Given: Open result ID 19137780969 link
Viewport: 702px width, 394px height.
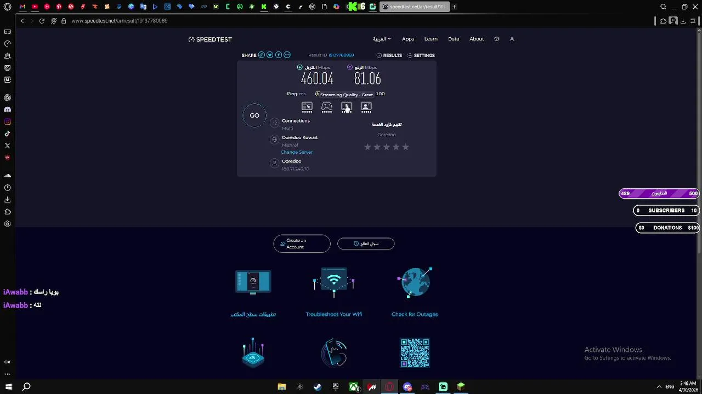Looking at the screenshot, I should [341, 55].
